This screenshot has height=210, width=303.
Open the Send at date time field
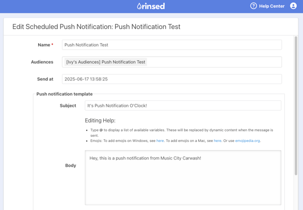point(172,79)
